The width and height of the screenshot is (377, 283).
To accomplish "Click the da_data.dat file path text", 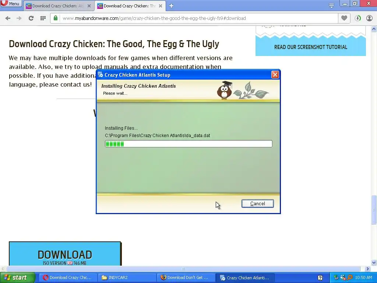I will pos(158,136).
